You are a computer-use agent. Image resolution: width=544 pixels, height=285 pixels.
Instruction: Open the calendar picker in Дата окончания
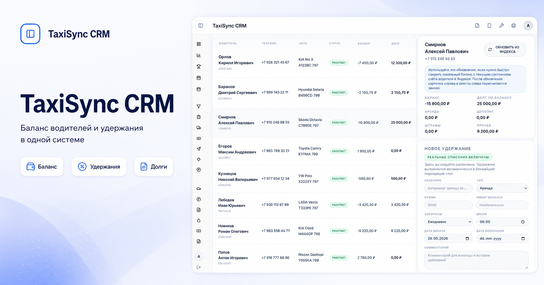523,239
